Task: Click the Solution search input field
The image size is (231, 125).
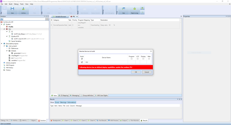Action: coord(24,19)
